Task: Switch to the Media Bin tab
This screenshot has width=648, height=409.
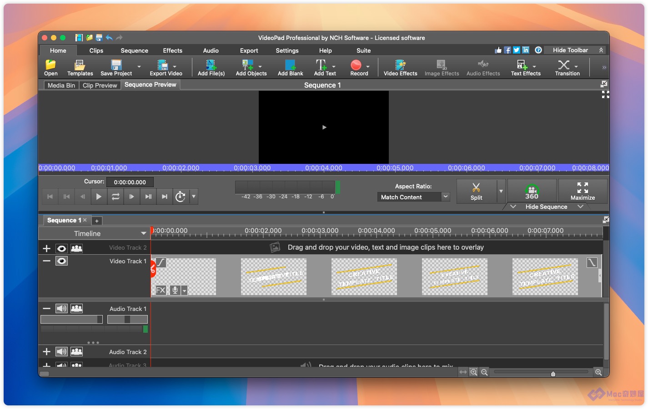Action: pos(61,85)
